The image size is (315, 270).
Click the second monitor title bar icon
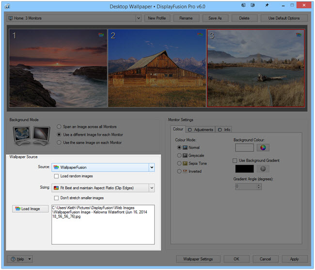pos(252,5)
